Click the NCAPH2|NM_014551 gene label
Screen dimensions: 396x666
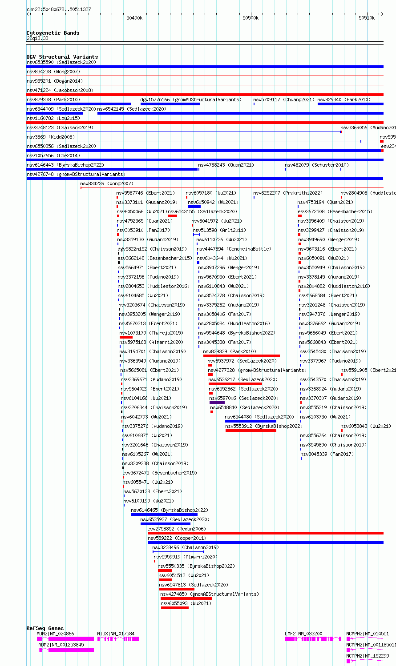coord(368,634)
